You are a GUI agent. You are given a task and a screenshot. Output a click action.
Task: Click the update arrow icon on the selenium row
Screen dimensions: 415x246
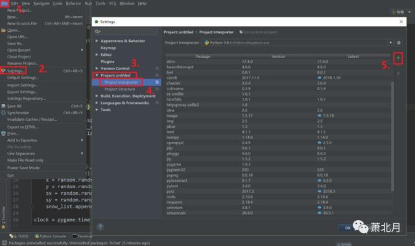[x=319, y=207]
